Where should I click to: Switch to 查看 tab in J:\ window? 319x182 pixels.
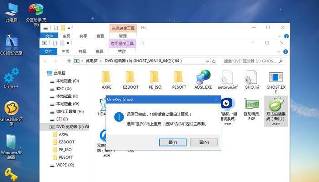[99, 51]
